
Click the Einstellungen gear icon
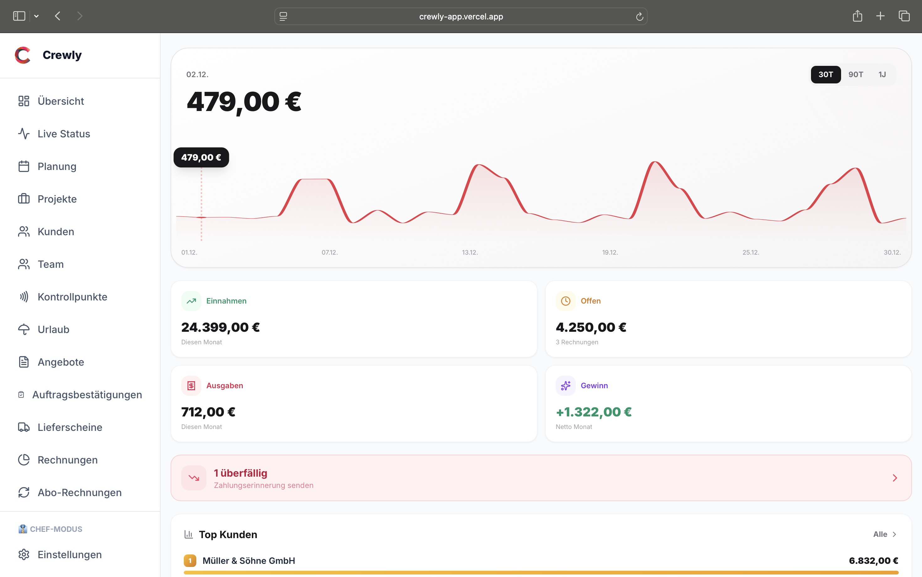tap(24, 554)
